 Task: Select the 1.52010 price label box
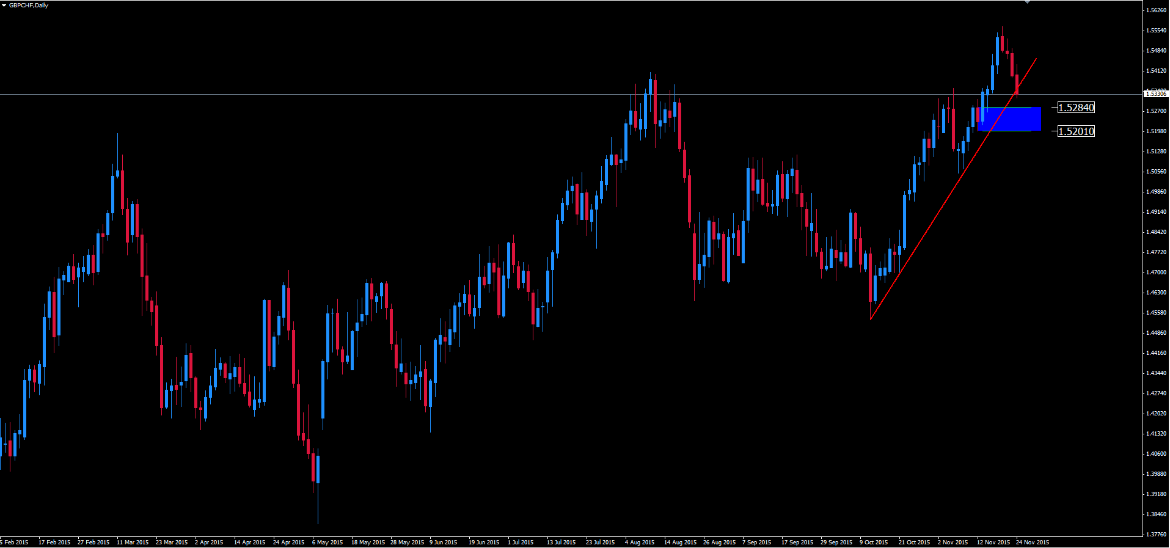tap(1076, 131)
